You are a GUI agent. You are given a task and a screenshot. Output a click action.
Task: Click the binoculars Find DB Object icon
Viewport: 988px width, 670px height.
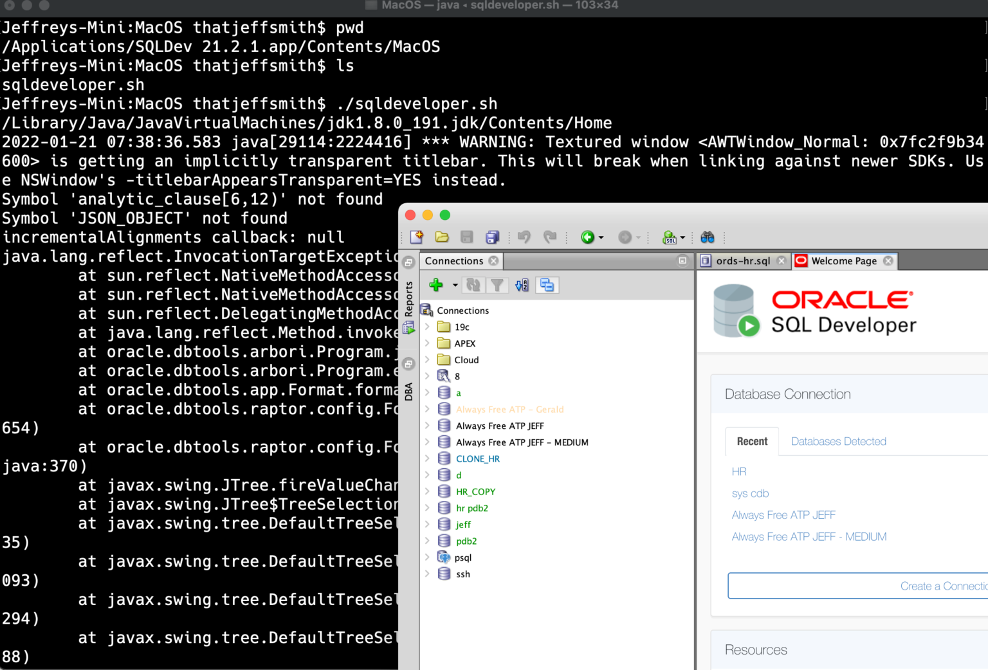pos(708,237)
